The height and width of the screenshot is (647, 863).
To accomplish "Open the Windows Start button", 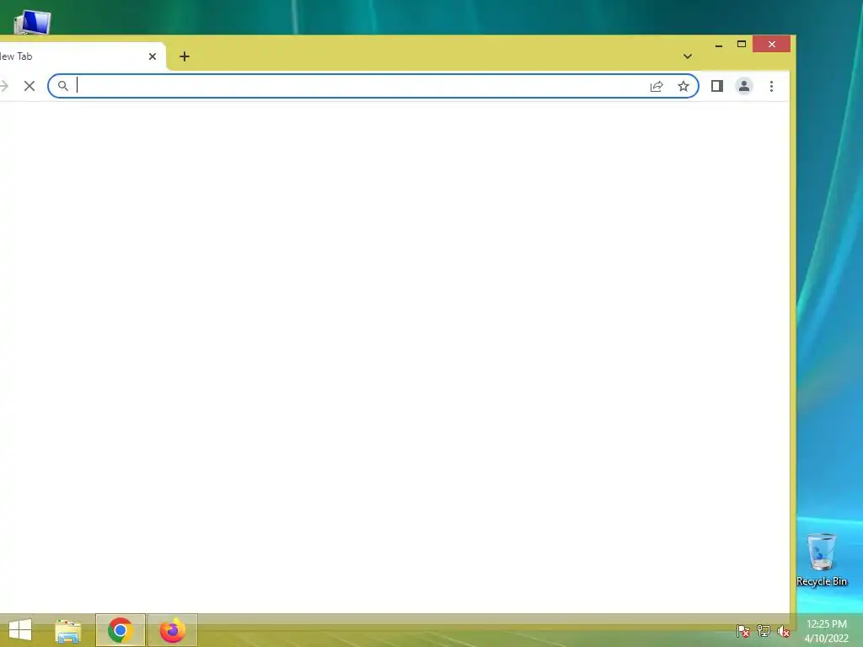I will [20, 630].
